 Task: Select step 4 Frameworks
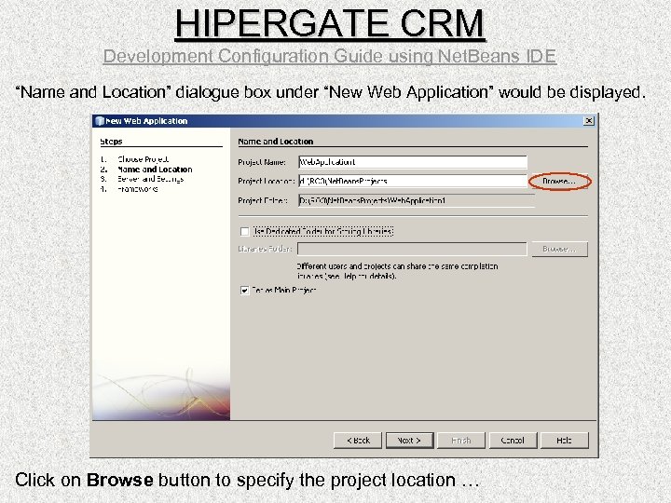[138, 189]
